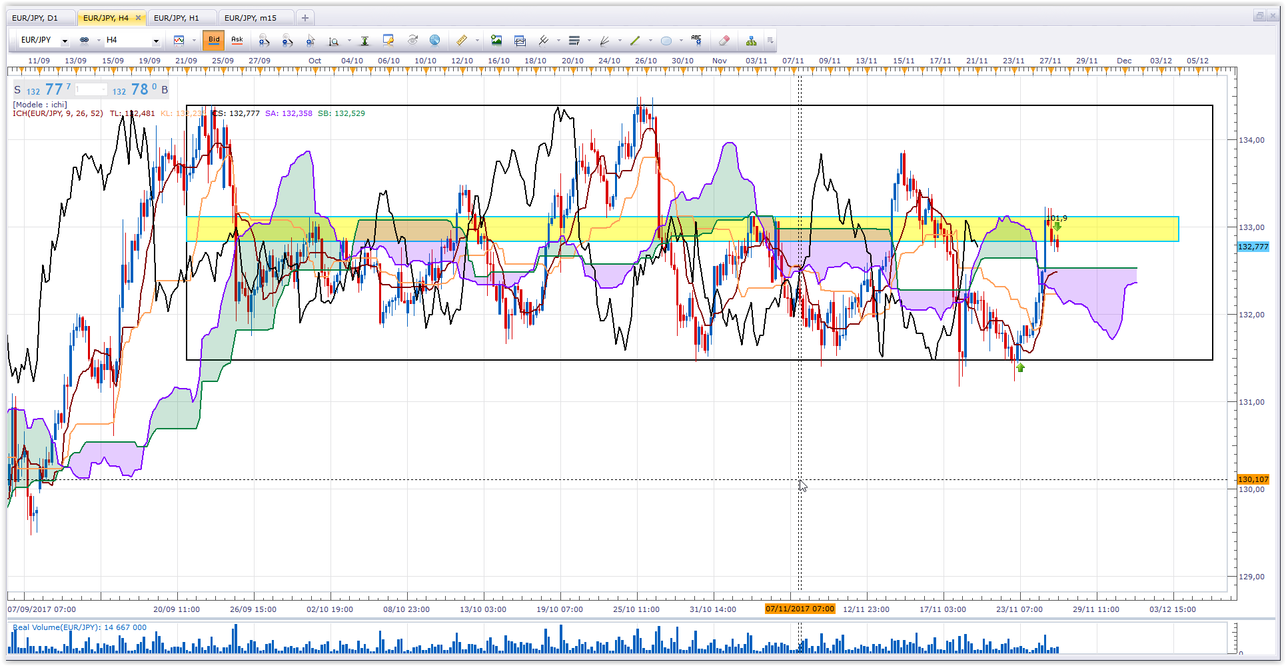The height and width of the screenshot is (666, 1286).
Task: Click the vertical scale zoom icon
Action: [334, 41]
